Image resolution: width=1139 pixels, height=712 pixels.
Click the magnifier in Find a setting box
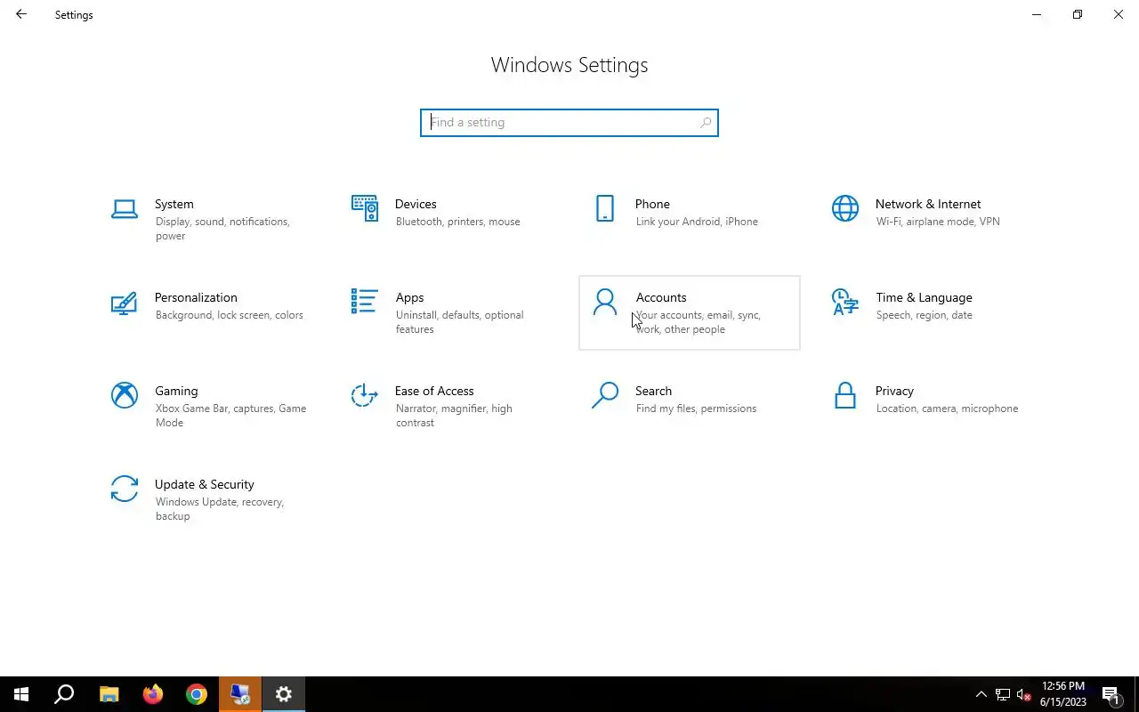coord(706,123)
